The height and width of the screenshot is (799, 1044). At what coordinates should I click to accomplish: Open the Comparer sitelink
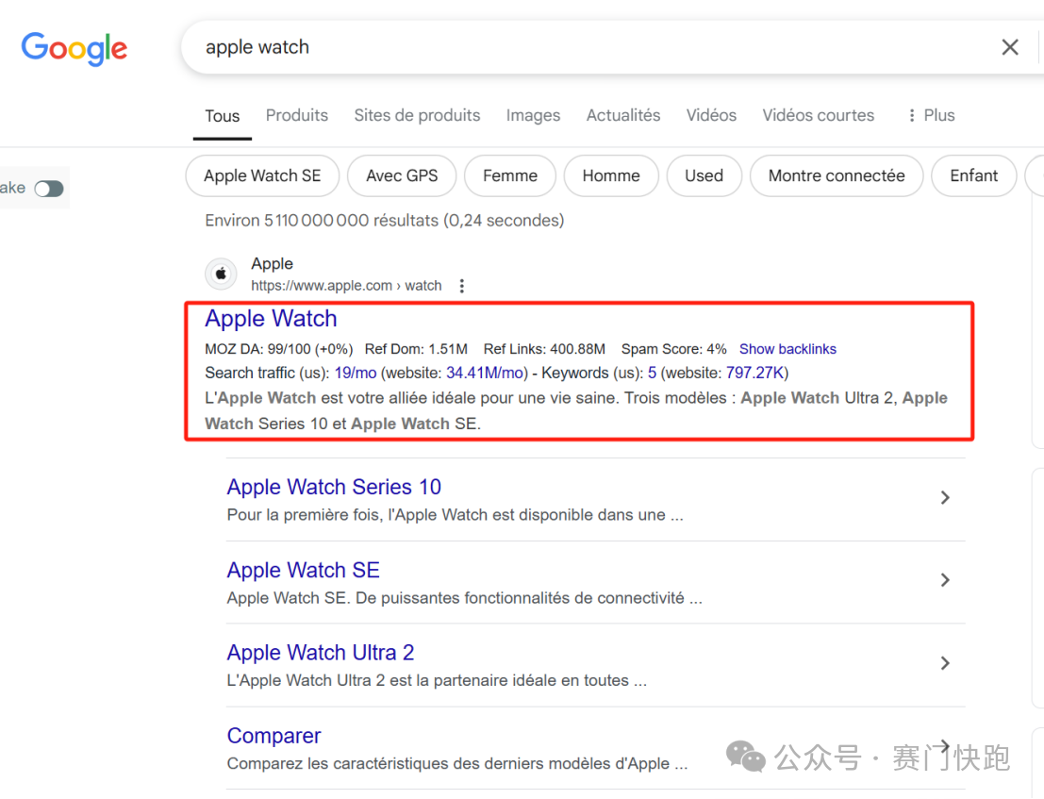click(x=274, y=736)
